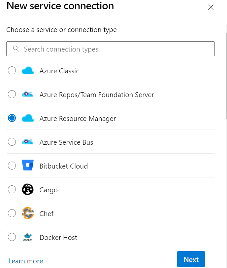Click the Azure Service Bus icon
This screenshot has width=227, height=268.
click(28, 142)
